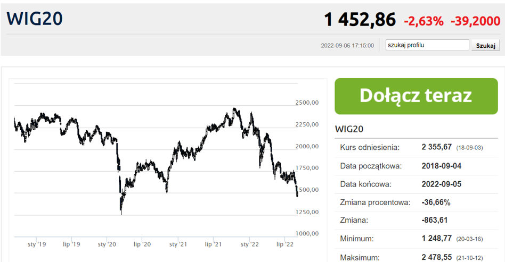The image size is (505, 262).
Task: Click the Data końcowa date 2022-09-05
Action: [x=441, y=184]
